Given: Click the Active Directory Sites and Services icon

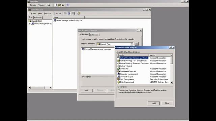Looking at the screenshot, I should click(x=118, y=61).
